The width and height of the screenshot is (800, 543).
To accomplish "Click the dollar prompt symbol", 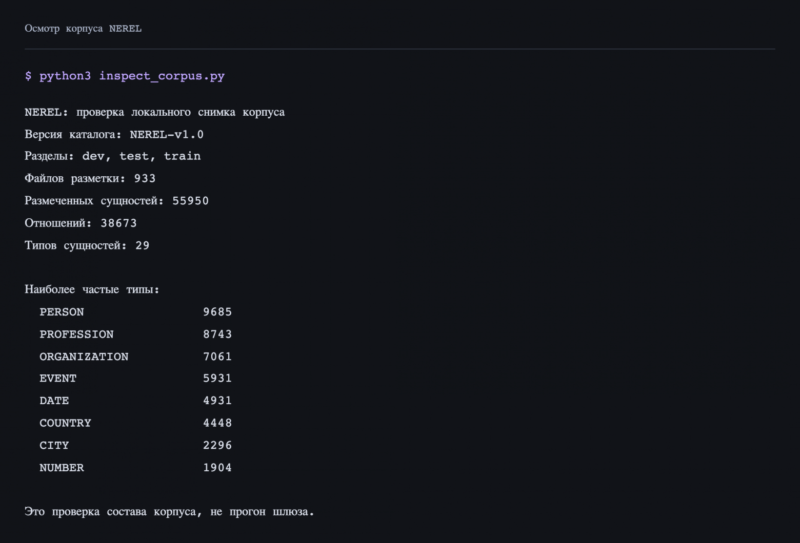I will click(28, 76).
